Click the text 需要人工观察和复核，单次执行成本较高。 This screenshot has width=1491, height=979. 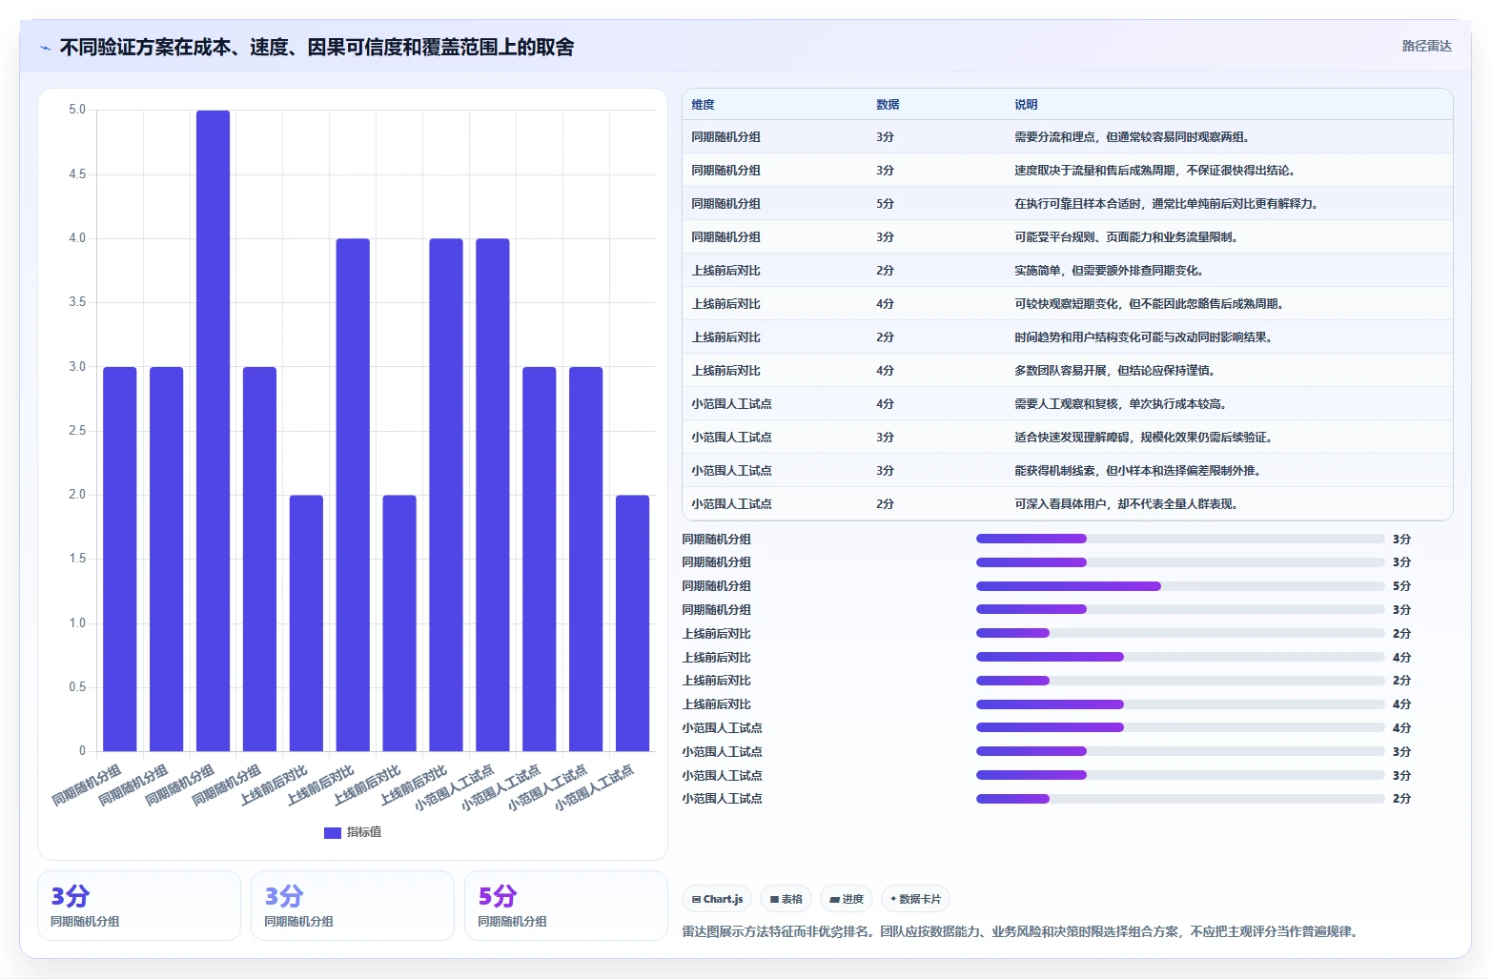1120,404
